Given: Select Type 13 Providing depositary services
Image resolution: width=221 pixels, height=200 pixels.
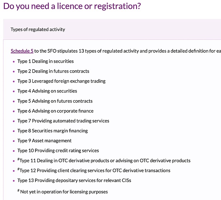Looking at the screenshot, I should tap(74, 180).
